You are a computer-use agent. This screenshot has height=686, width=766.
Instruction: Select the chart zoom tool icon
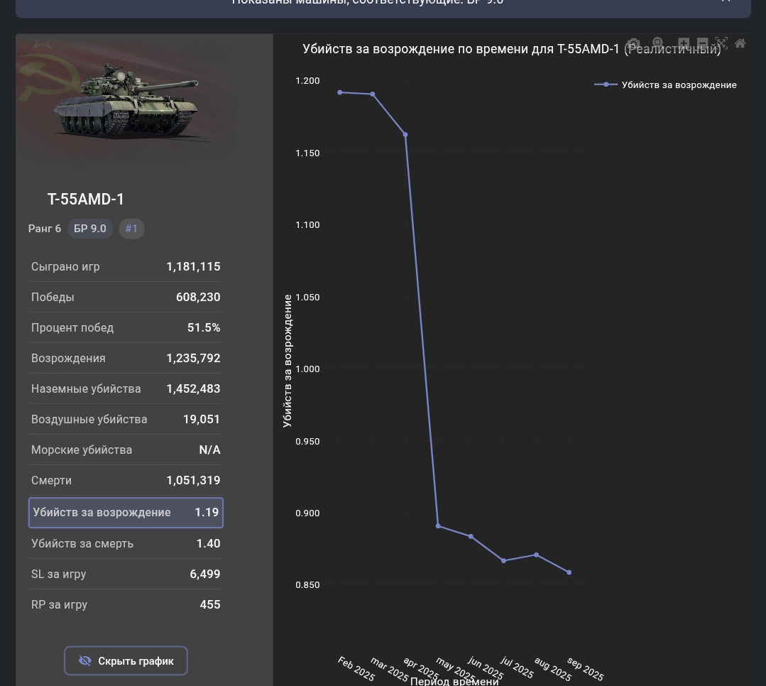point(657,44)
